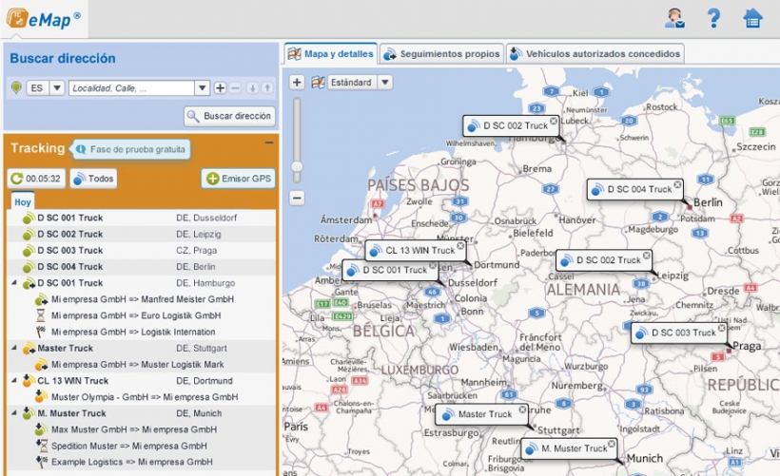Minimize the Tracking panel
The height and width of the screenshot is (476, 780).
pyautogui.click(x=269, y=143)
